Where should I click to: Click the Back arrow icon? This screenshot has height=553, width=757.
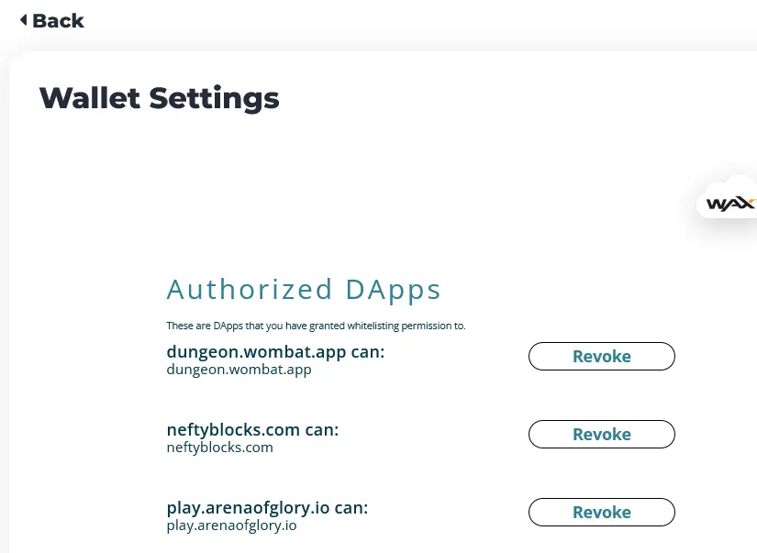[23, 20]
